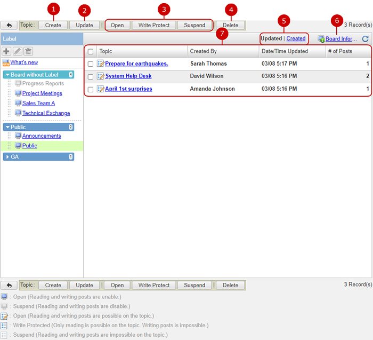Open the Sales Team A board
This screenshot has width=373, height=340.
pyautogui.click(x=38, y=103)
